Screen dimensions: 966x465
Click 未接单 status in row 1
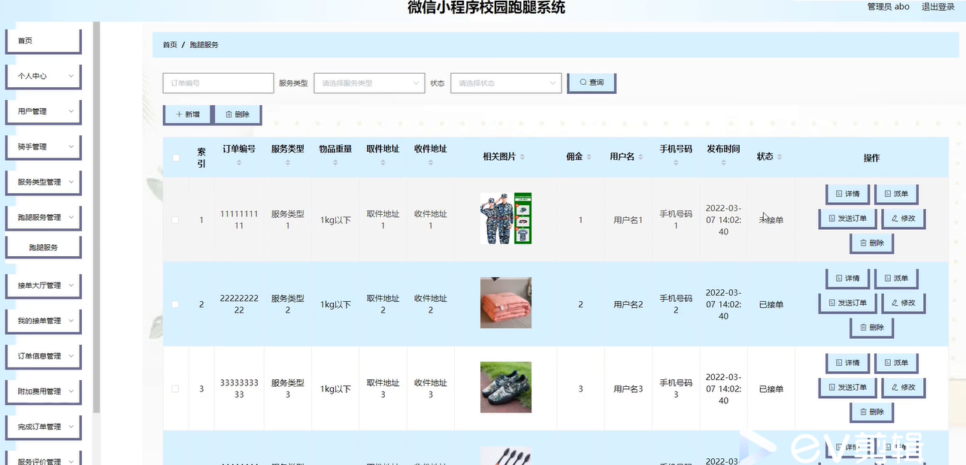tap(771, 220)
